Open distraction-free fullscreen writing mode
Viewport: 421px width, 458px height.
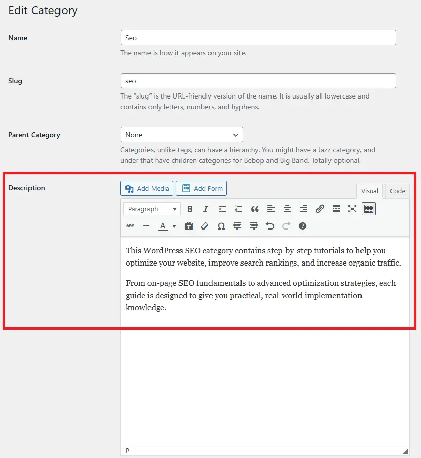(x=352, y=208)
